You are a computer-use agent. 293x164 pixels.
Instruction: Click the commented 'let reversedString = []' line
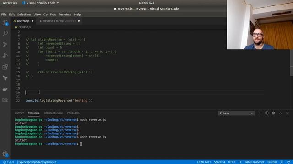tap(53, 44)
